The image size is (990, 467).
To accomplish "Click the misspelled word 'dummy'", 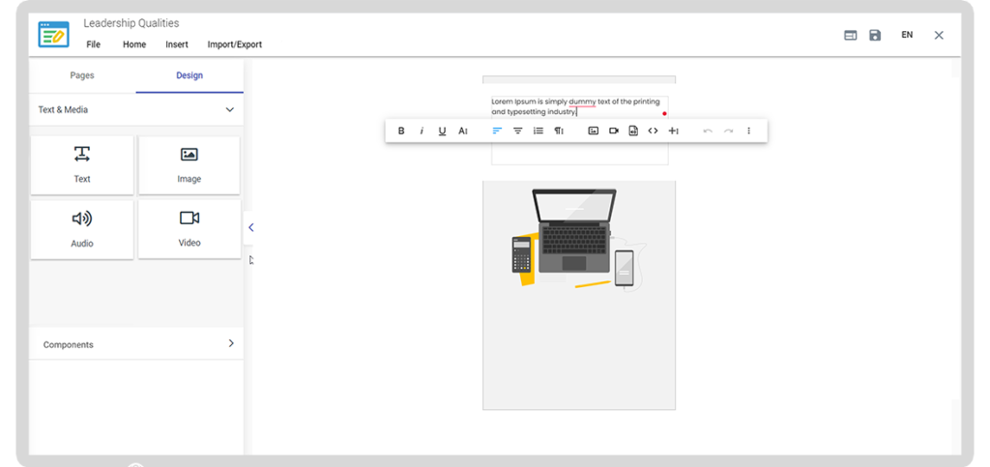I will 582,101.
